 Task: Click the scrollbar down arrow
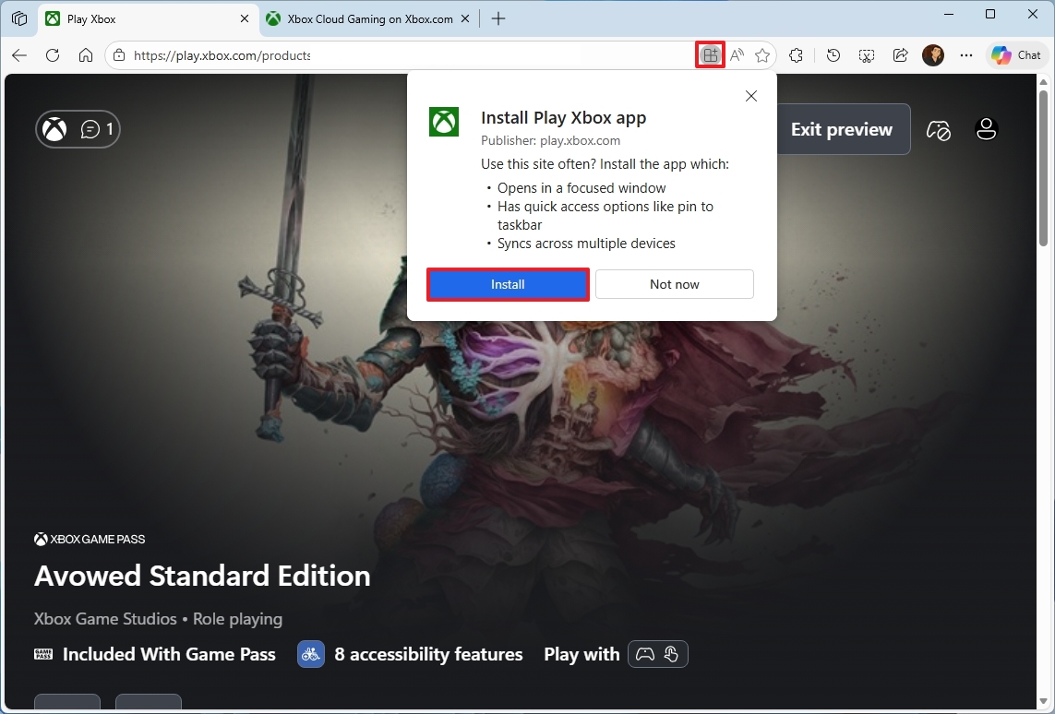point(1044,702)
